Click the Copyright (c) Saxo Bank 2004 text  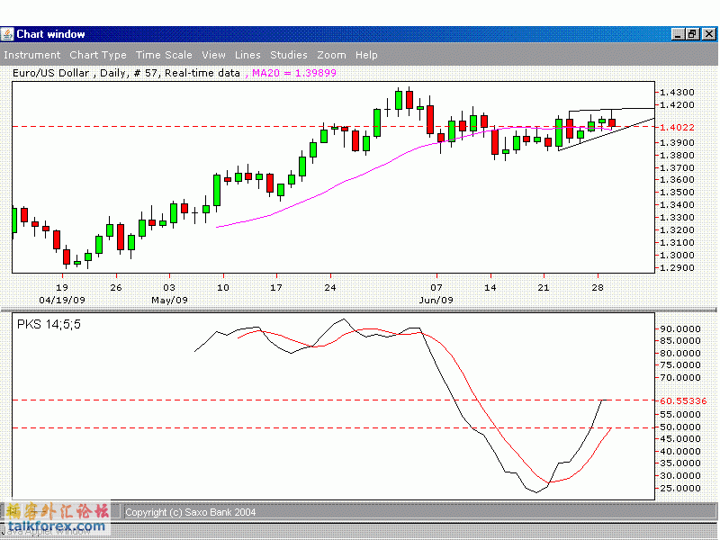191,512
